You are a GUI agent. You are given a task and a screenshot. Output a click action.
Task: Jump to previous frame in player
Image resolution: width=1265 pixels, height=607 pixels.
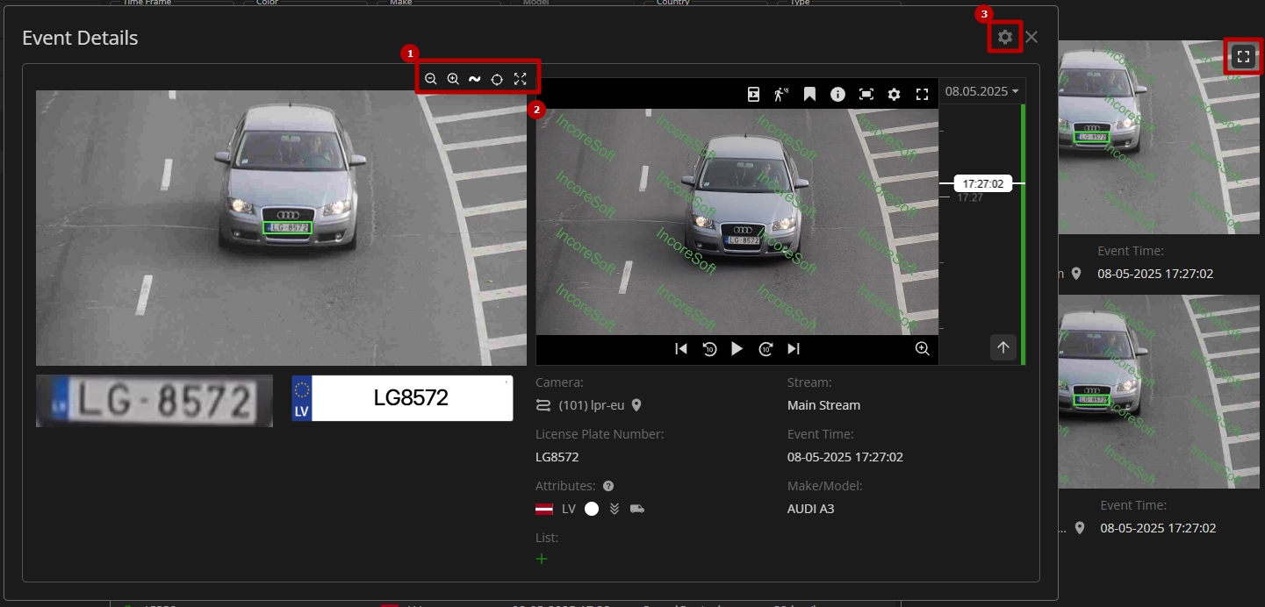pyautogui.click(x=681, y=348)
